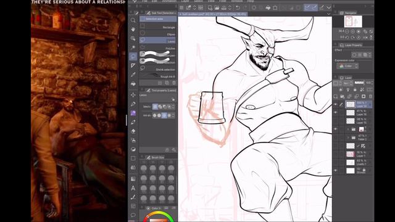Enable add to selection mode
Viewport: 395px width, 222px height.
(160, 107)
